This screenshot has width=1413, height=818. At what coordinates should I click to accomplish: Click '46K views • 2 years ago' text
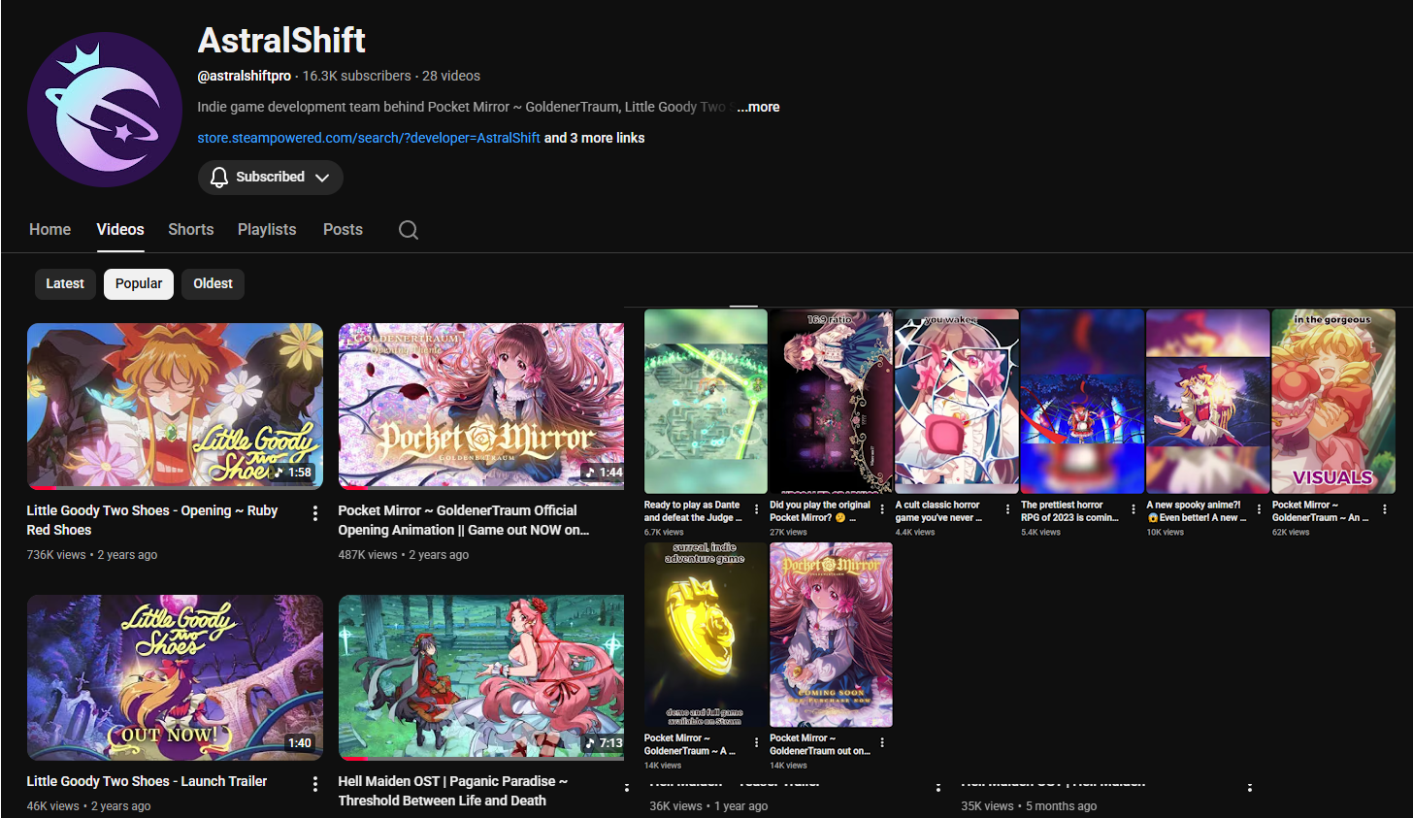point(89,806)
